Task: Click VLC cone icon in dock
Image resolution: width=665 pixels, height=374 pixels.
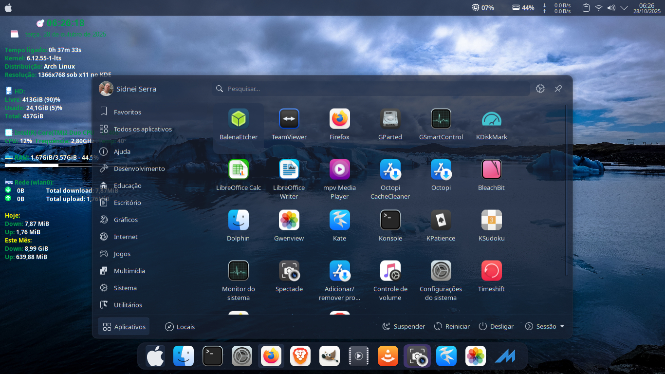Action: pos(388,356)
